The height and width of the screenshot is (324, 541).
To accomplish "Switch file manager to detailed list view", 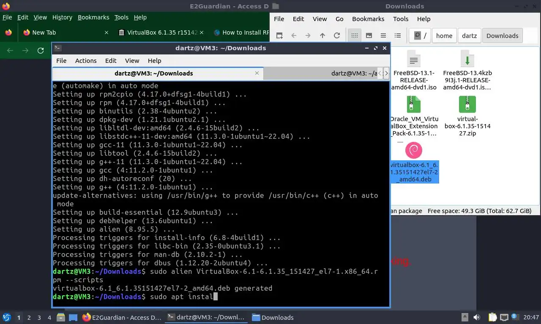I will point(398,36).
